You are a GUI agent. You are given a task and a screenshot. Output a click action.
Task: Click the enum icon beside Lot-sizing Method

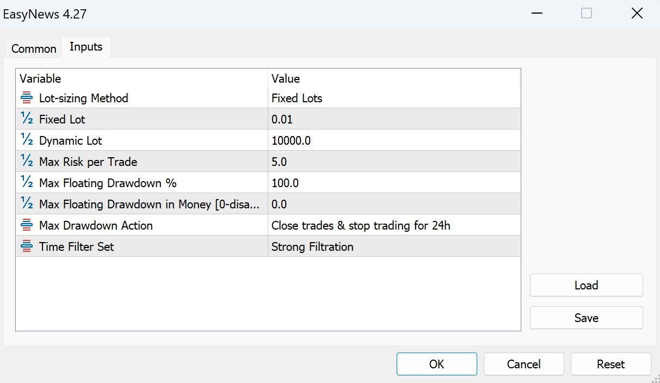click(26, 98)
